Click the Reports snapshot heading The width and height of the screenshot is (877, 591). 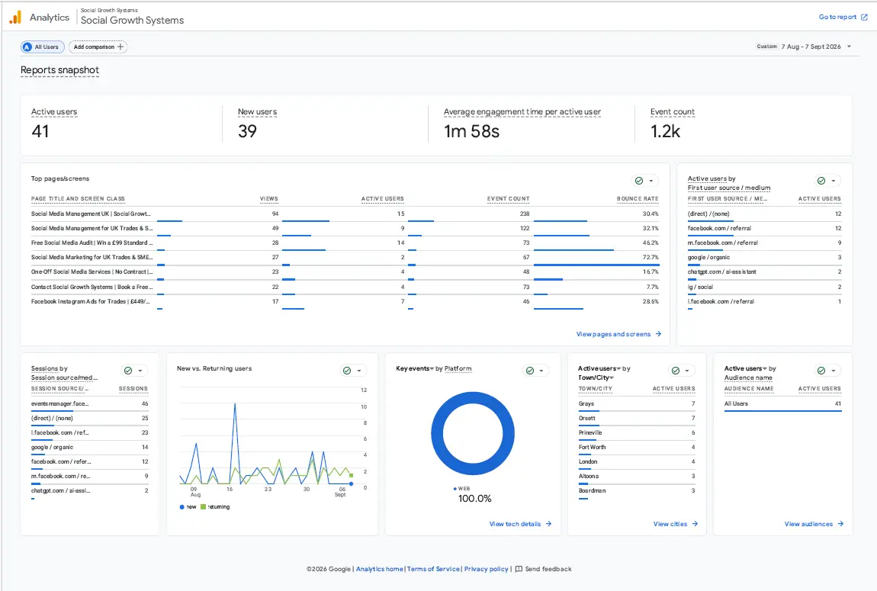coord(59,70)
